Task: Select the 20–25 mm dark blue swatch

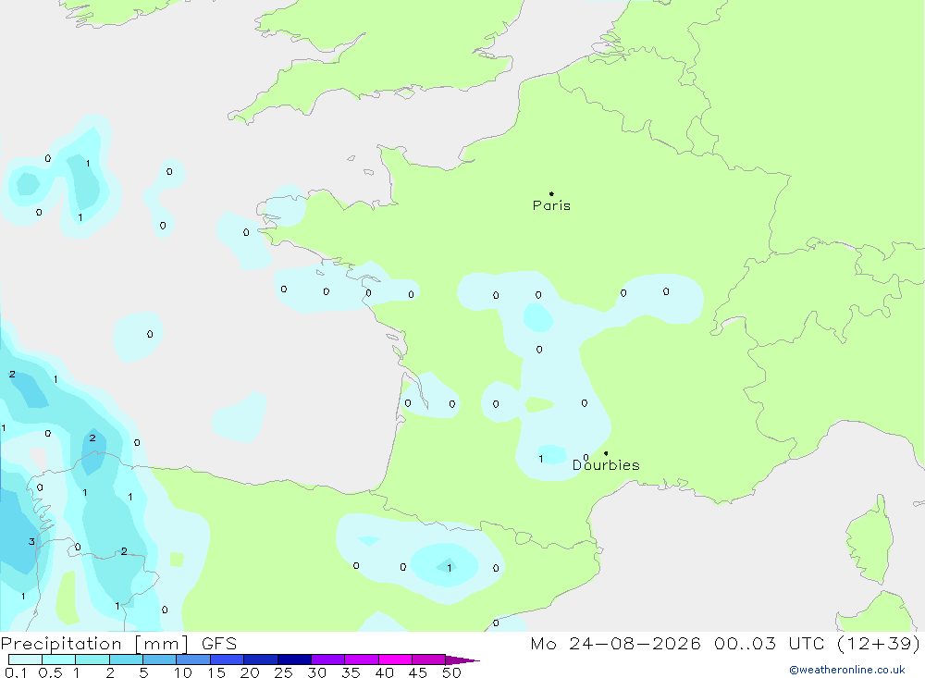Action: pos(260,660)
